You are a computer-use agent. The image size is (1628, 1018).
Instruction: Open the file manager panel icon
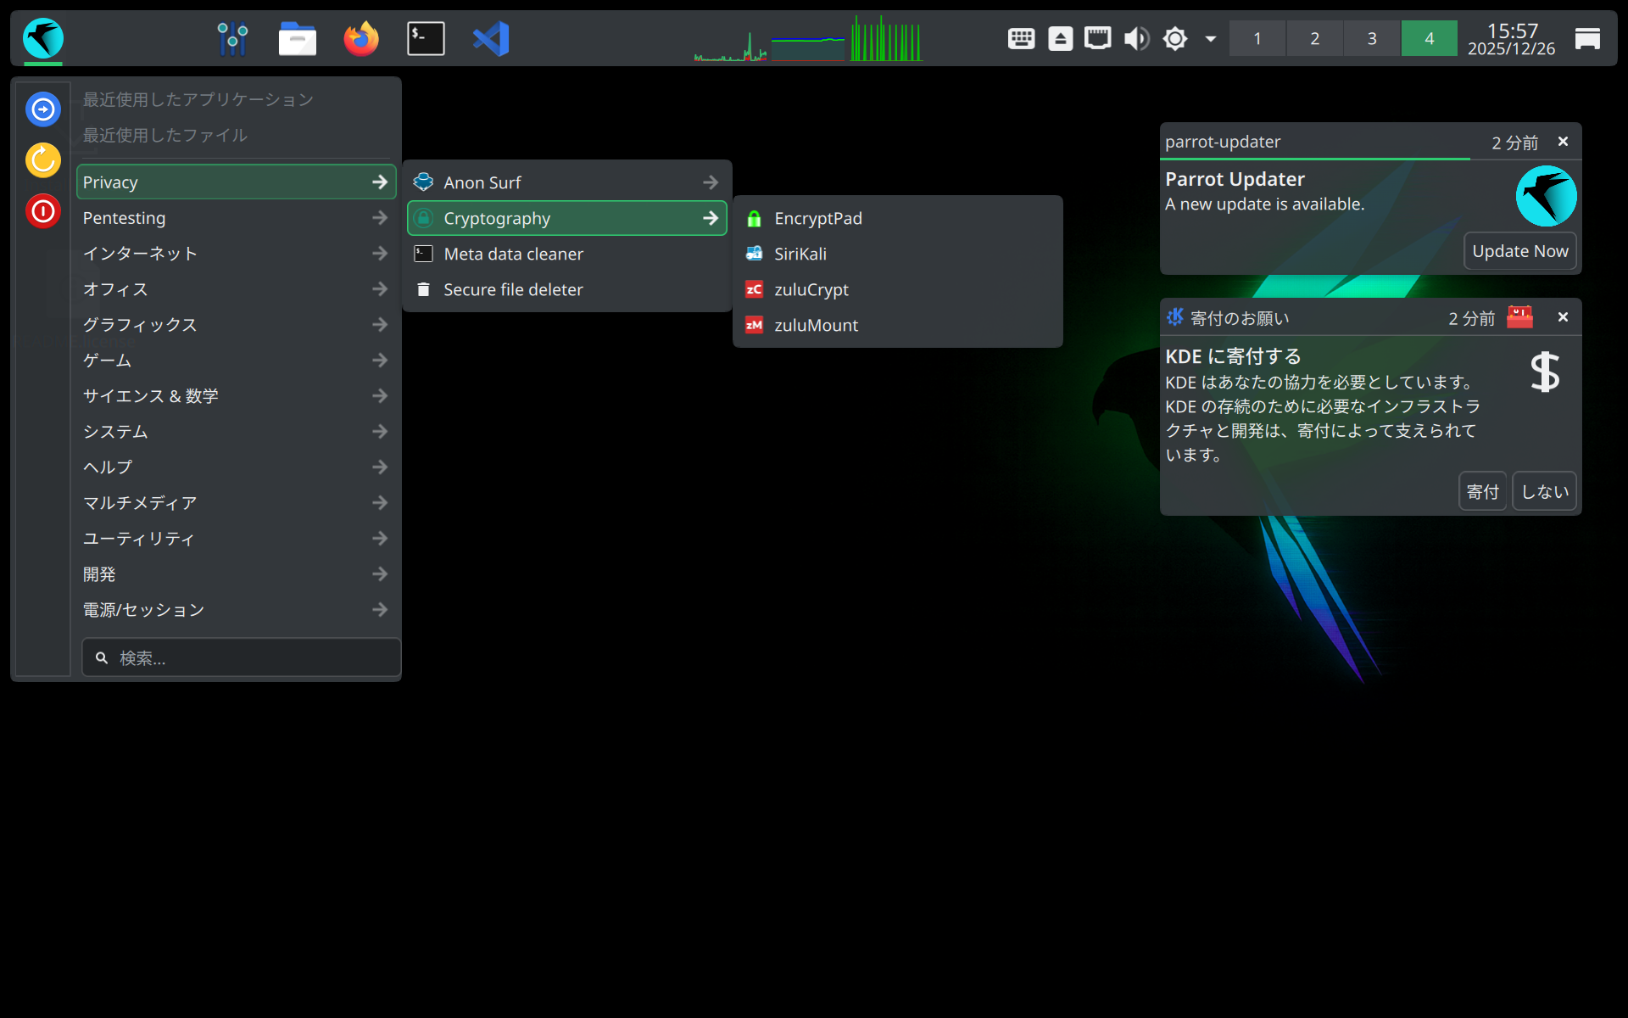pyautogui.click(x=297, y=38)
